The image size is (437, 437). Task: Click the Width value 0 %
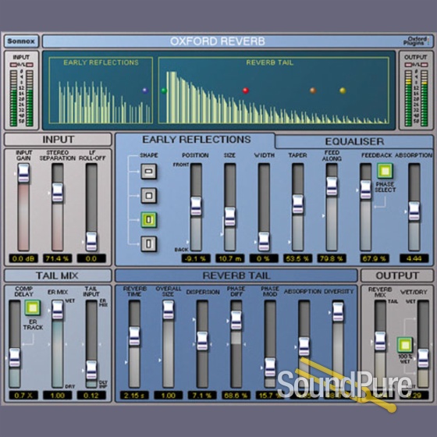[x=264, y=258]
